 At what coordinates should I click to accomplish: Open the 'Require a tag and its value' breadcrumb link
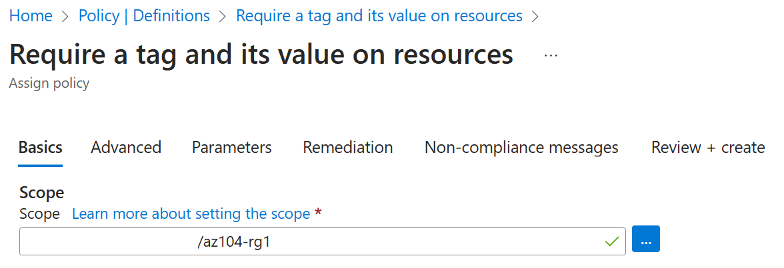pos(379,16)
